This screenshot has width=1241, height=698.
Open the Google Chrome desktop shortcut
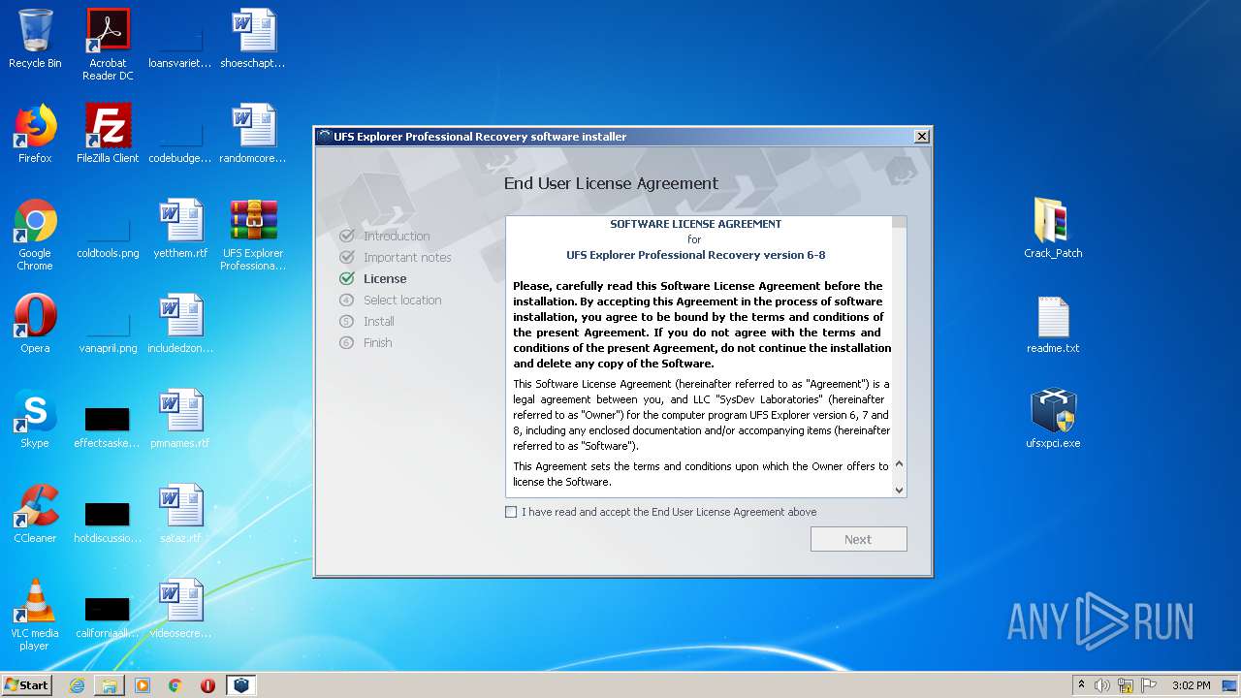click(35, 235)
